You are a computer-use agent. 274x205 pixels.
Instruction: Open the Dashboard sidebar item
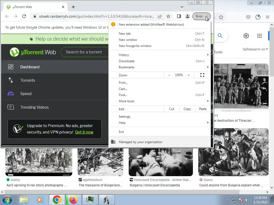[55, 67]
